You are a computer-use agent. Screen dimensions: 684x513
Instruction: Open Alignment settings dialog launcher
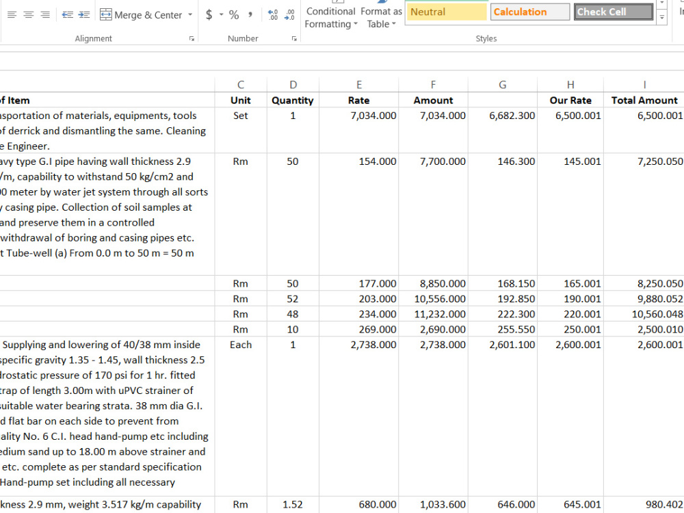coord(192,39)
